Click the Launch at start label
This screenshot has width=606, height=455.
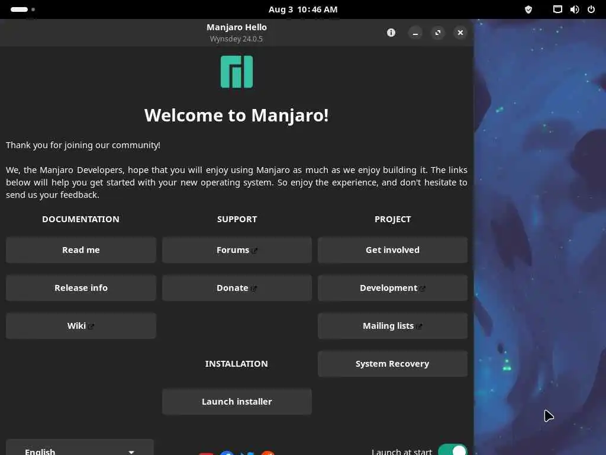pos(402,451)
